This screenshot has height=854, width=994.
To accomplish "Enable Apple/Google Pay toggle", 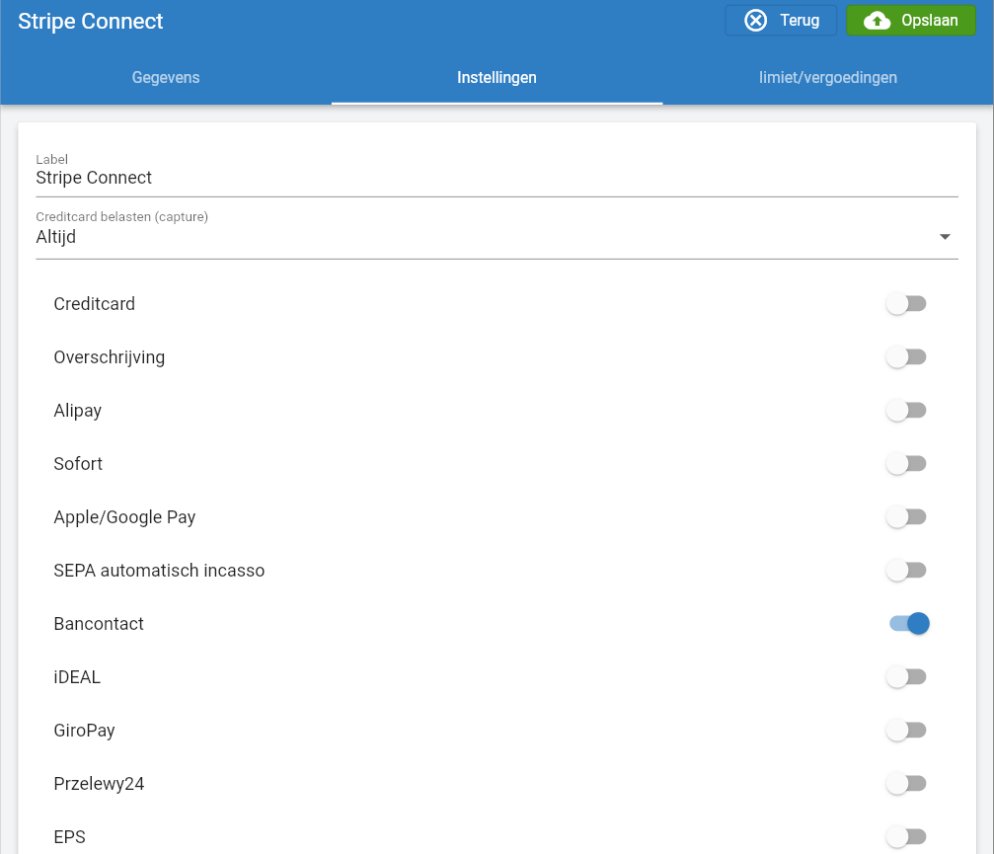I will [906, 516].
